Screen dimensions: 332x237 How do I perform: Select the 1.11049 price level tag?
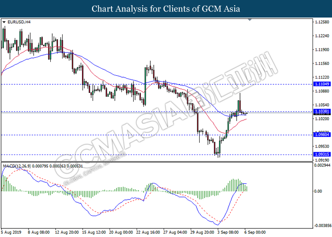tap(322, 84)
